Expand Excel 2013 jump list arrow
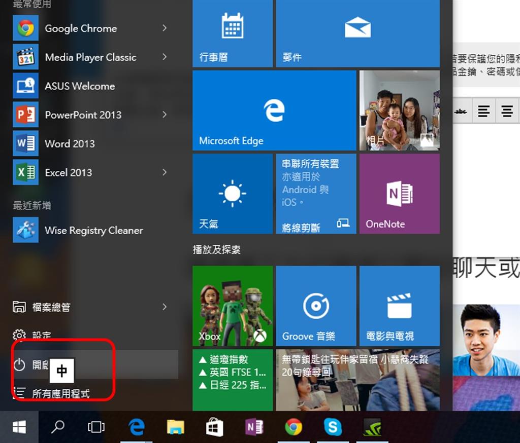The image size is (520, 443). click(165, 172)
